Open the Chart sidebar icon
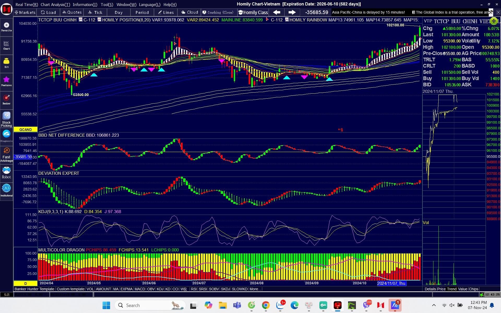Screen dimensions: 501x313 (6, 45)
